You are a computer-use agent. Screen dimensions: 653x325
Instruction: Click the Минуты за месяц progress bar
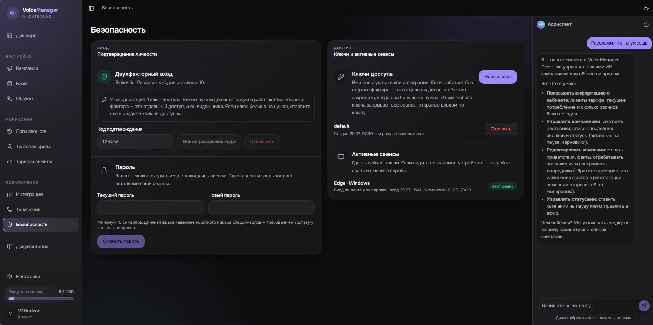(x=41, y=299)
